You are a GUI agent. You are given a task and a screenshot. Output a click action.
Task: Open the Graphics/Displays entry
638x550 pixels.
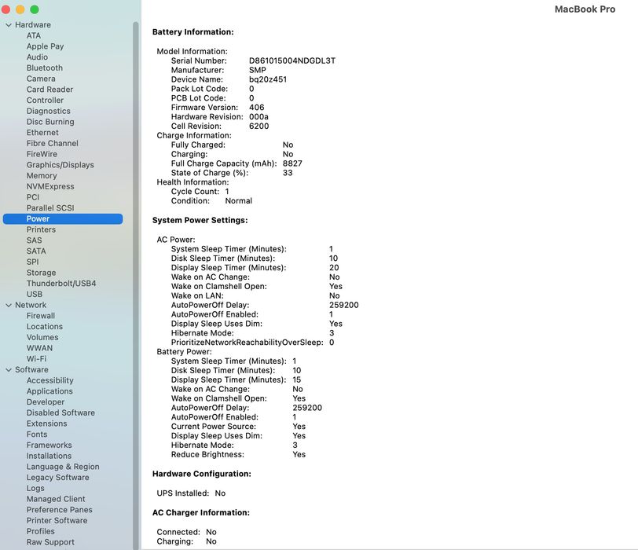coord(60,165)
